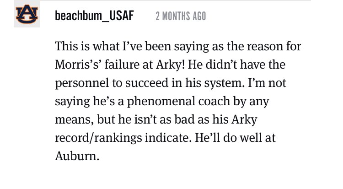Click the final word 'Auburn.'
Image resolution: width=343 pixels, height=189 pixels.
click(77, 157)
